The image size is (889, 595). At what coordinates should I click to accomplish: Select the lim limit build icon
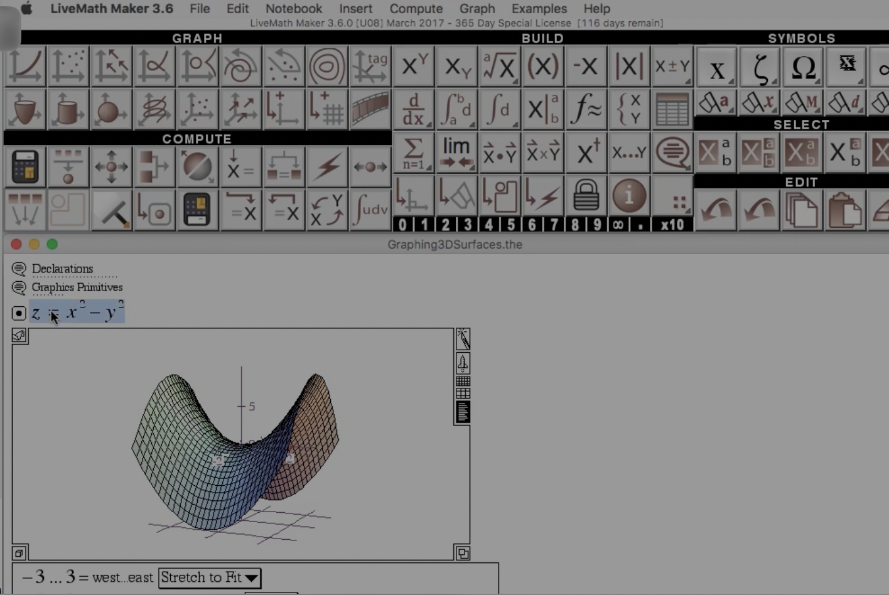456,152
